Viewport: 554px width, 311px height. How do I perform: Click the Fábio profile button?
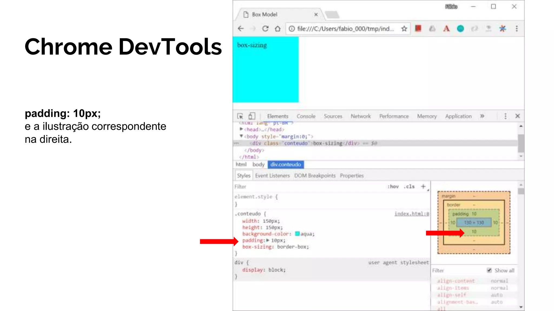click(451, 6)
